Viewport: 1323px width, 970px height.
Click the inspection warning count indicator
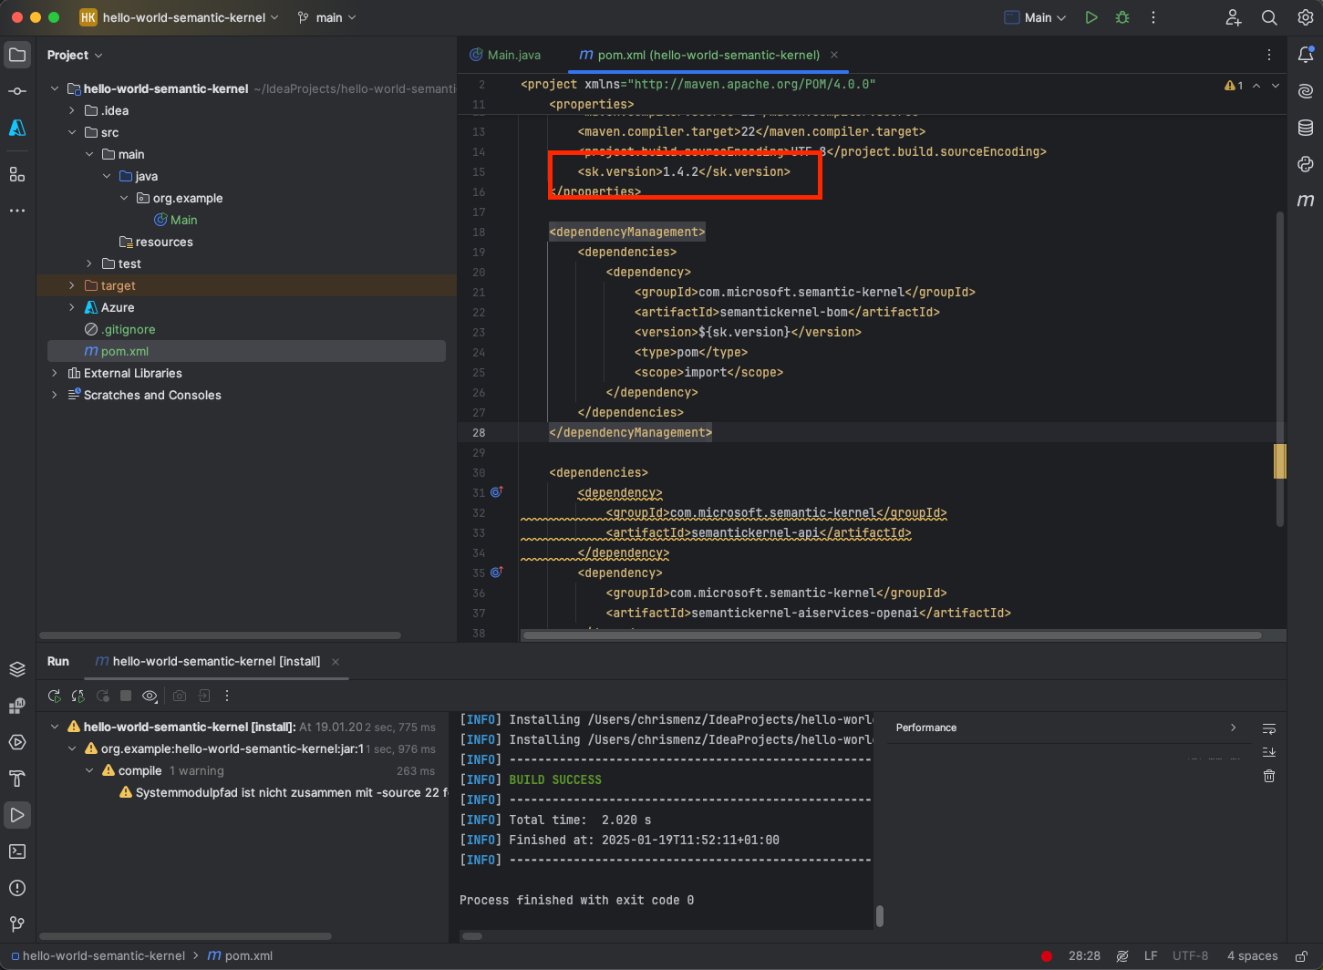coord(1234,85)
